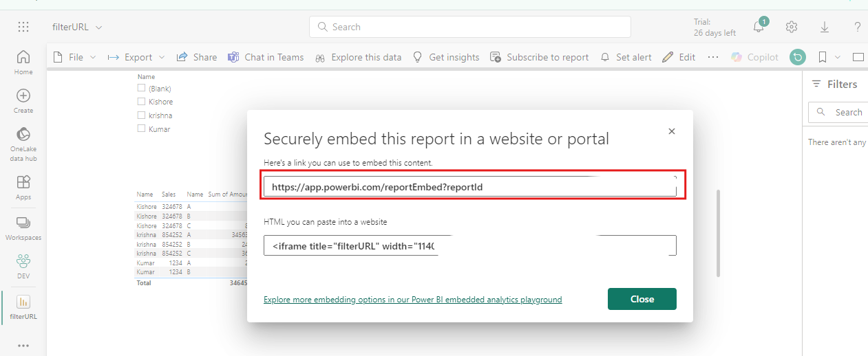Screen dimensions: 868x356
Task: Open the Export menu
Action: coord(136,57)
